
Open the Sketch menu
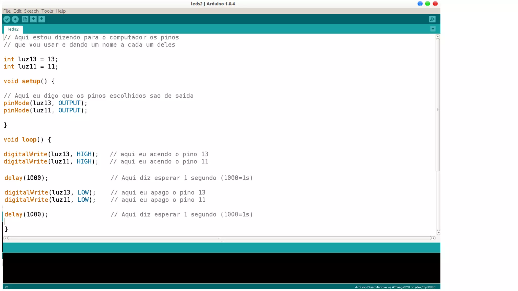coord(31,11)
